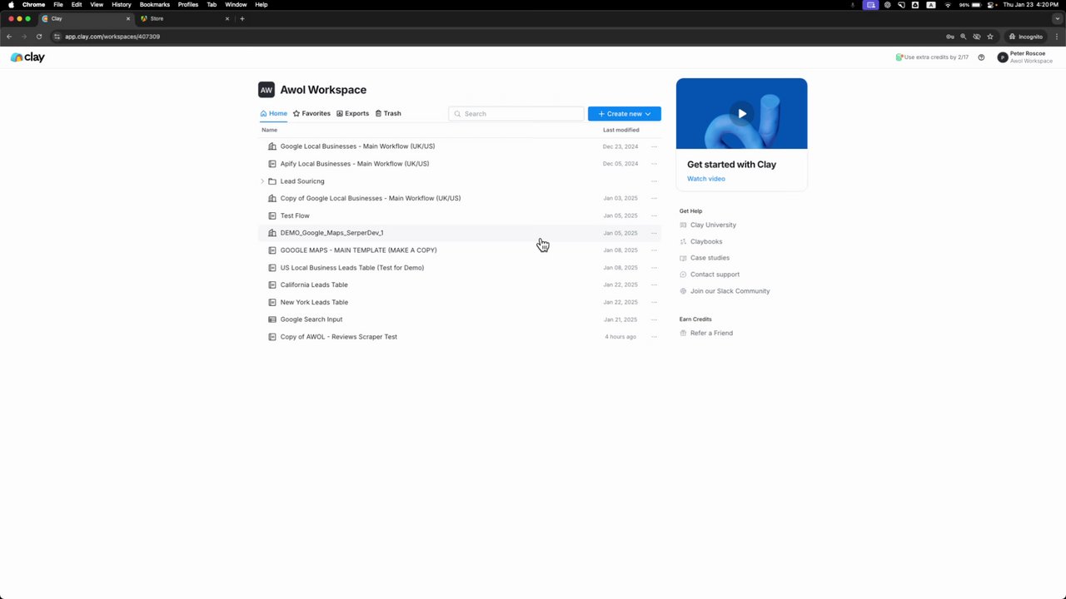Switch to the Exports tab
The width and height of the screenshot is (1066, 599).
tap(352, 113)
